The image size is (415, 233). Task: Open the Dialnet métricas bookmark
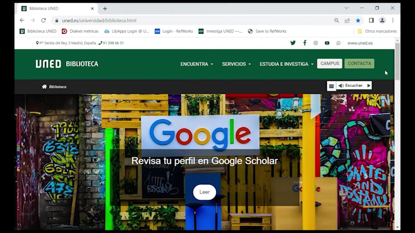(80, 31)
